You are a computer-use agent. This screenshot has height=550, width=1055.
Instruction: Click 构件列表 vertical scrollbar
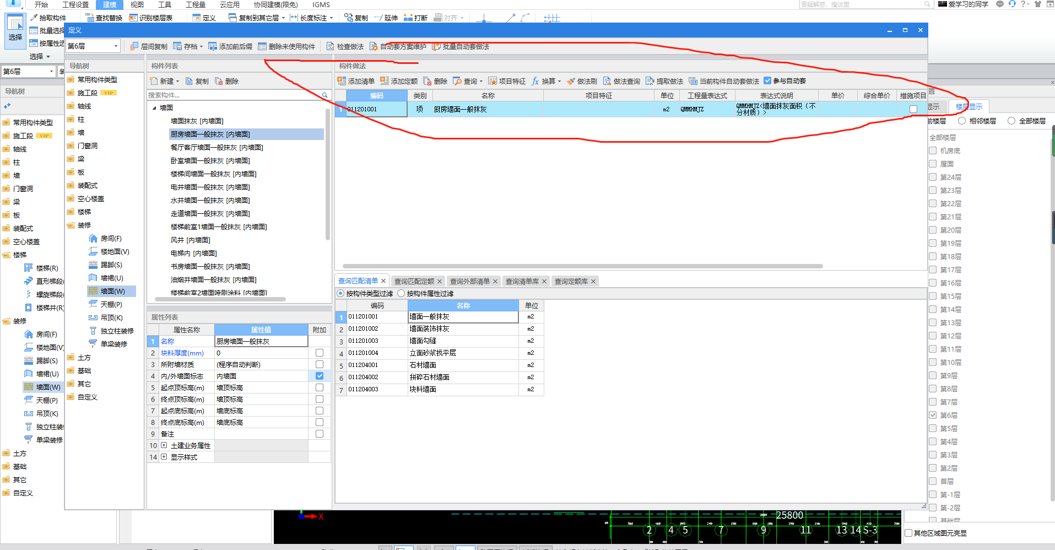[x=328, y=174]
